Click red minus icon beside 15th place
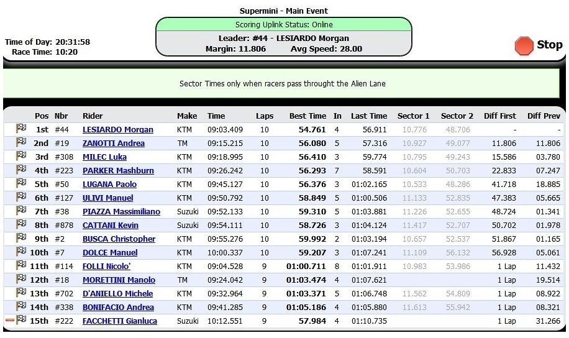569x338 pixels. coord(9,321)
